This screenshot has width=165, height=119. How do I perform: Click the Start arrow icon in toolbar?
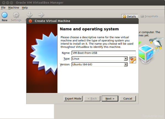[x=41, y=15]
